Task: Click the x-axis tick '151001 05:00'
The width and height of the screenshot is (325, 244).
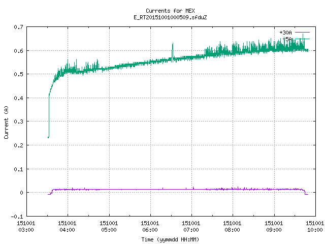Action: [109, 227]
